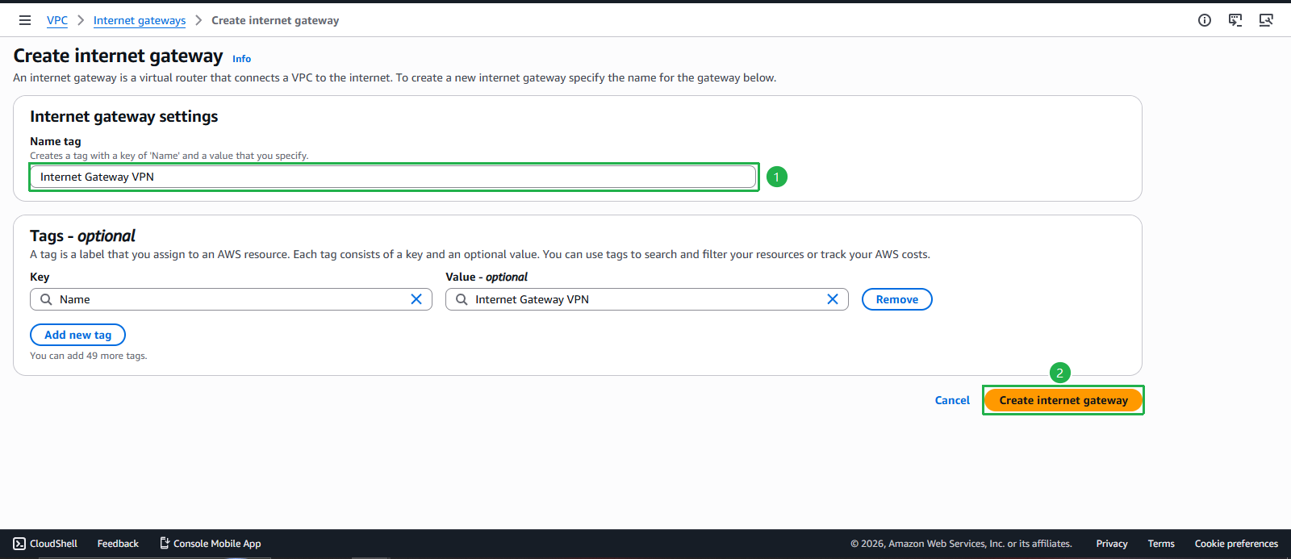Open the Terms link in footer
Viewport: 1291px width, 559px height.
(1161, 544)
